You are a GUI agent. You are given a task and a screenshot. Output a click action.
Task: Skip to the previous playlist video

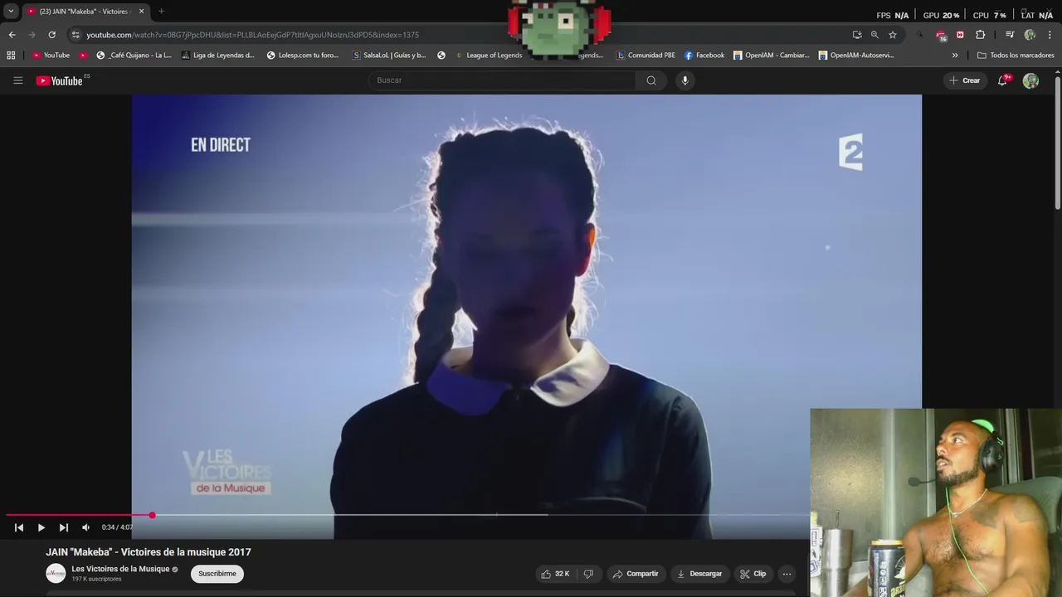(x=19, y=527)
